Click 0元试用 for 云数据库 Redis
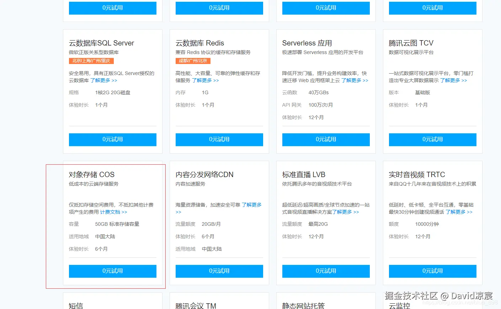This screenshot has width=501, height=309. (x=219, y=139)
